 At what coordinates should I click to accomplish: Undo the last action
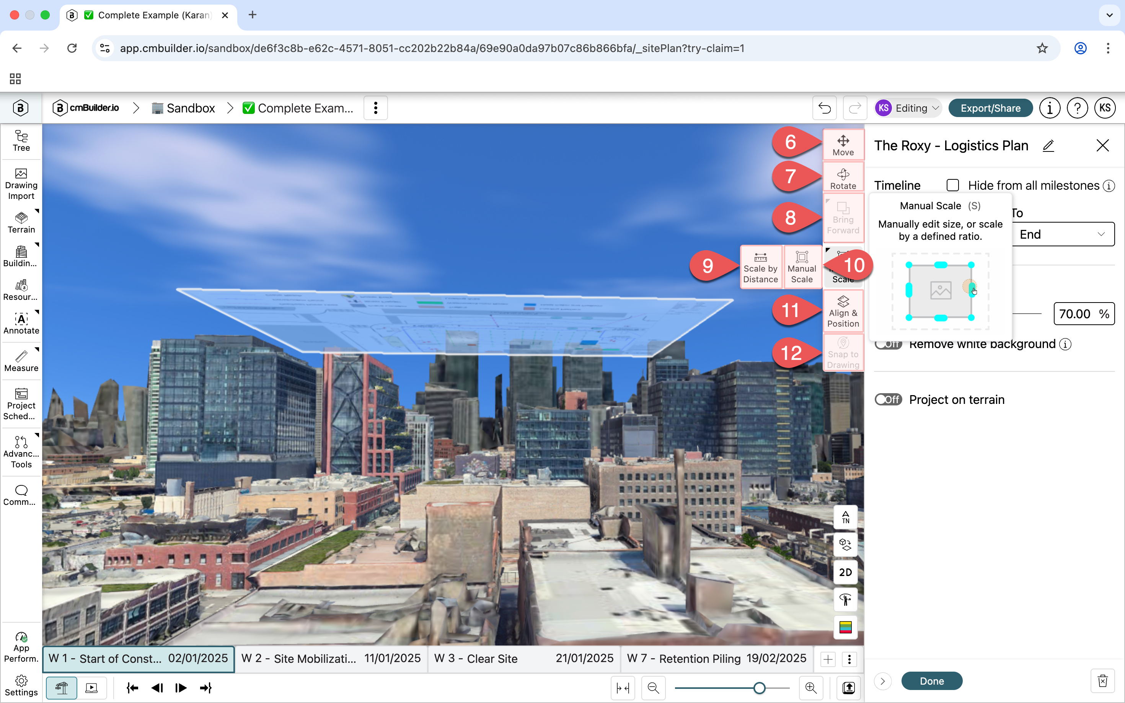pyautogui.click(x=824, y=108)
